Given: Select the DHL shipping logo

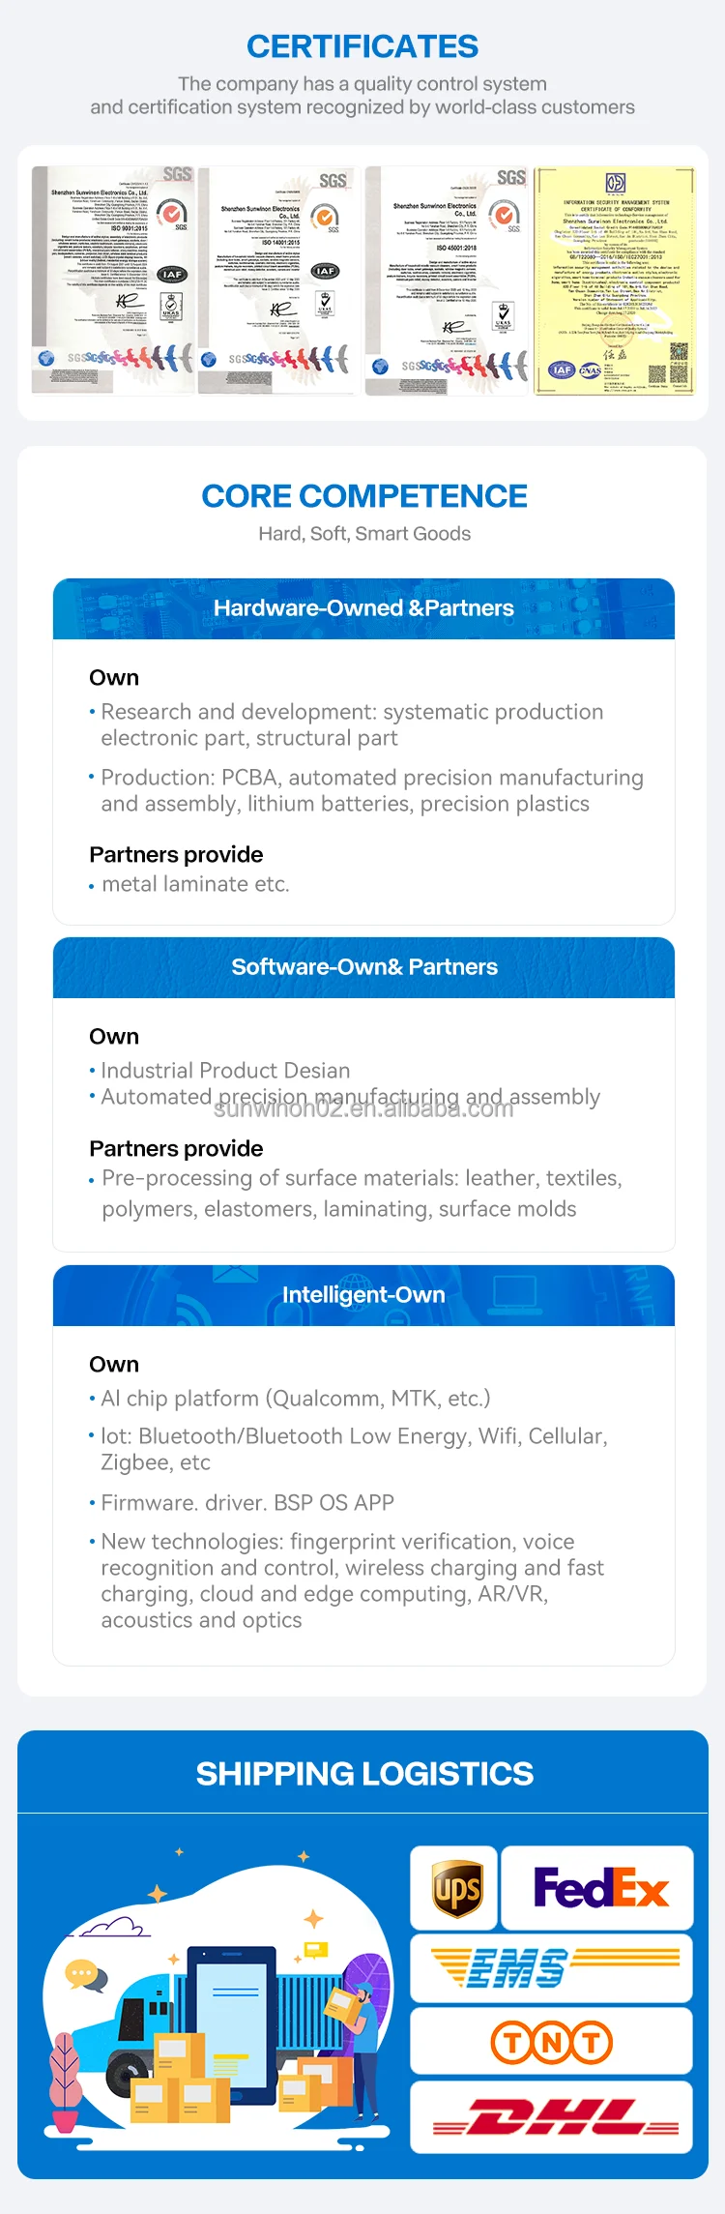Looking at the screenshot, I should point(551,2116).
